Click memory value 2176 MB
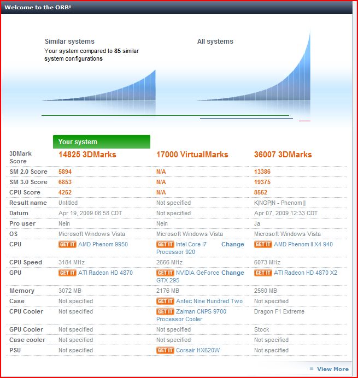This screenshot has height=378, width=358. tap(168, 291)
